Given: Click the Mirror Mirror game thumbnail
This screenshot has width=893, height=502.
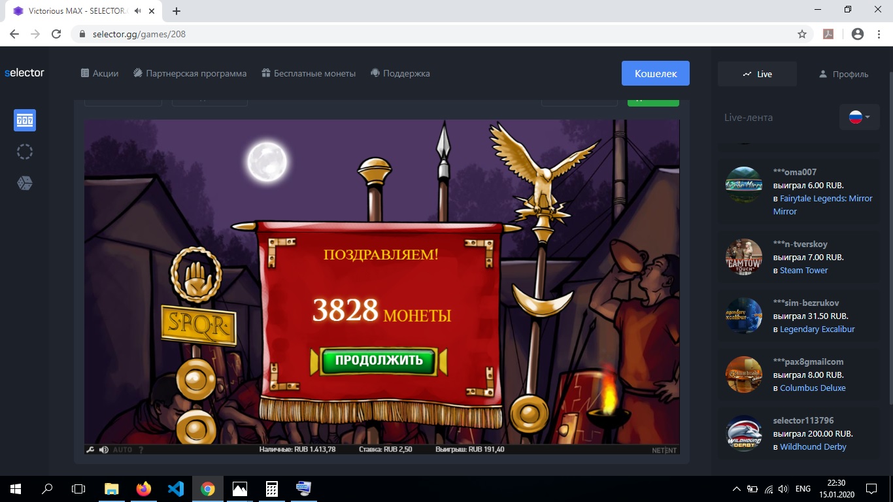Looking at the screenshot, I should 744,185.
